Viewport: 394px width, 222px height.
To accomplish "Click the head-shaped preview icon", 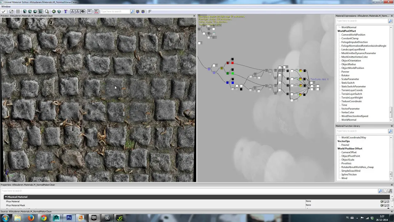I will (x=59, y=11).
